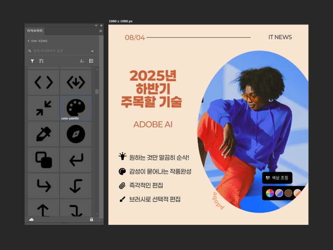Click the brush icon on canvas
Image resolution: width=333 pixels, height=250 pixels.
click(x=123, y=199)
